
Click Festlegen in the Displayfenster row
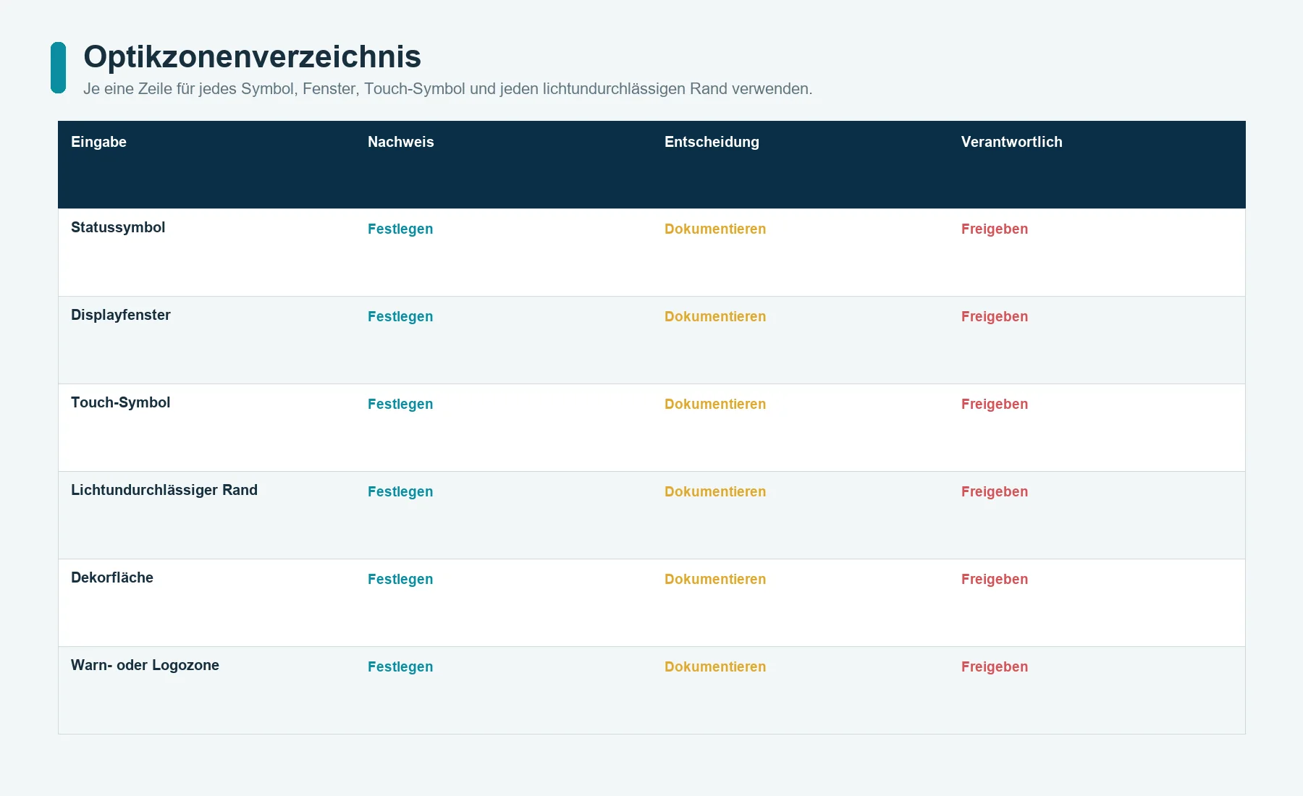click(x=400, y=317)
